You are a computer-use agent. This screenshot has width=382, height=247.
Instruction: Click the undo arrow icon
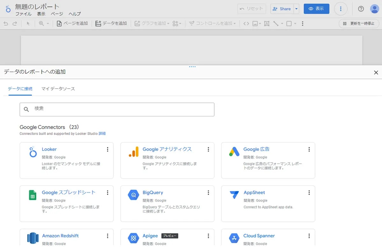pos(6,24)
